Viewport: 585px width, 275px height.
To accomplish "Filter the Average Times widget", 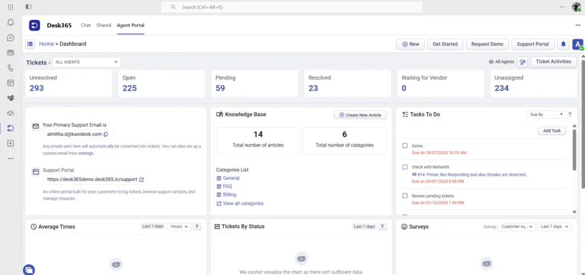I will pyautogui.click(x=197, y=226).
